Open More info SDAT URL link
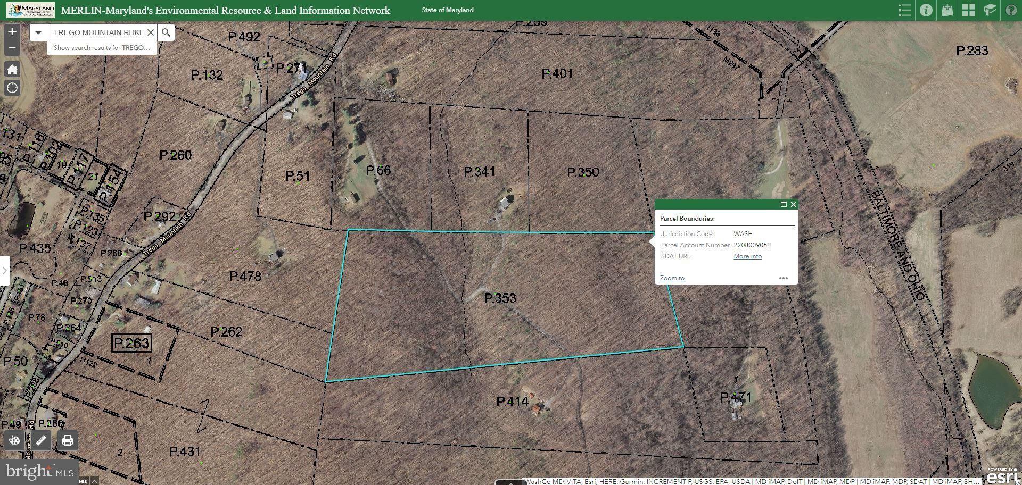The height and width of the screenshot is (485, 1022). click(x=747, y=256)
